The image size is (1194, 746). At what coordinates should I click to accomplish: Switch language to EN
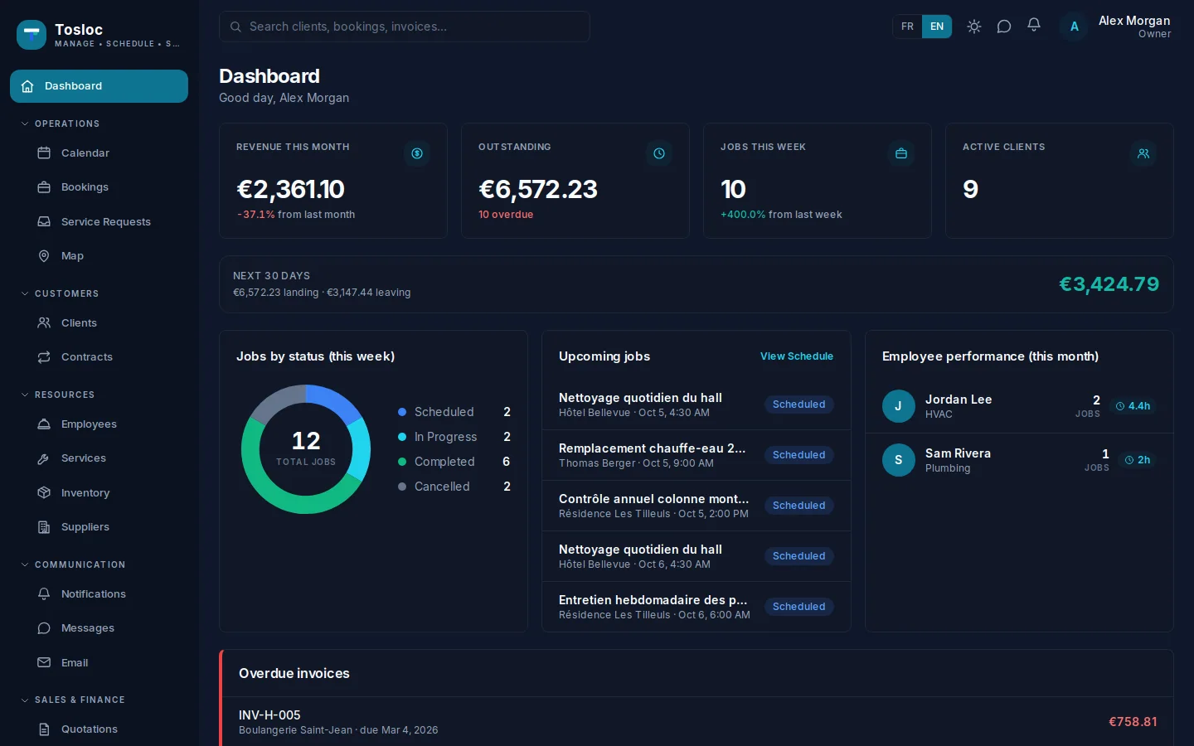pyautogui.click(x=937, y=27)
